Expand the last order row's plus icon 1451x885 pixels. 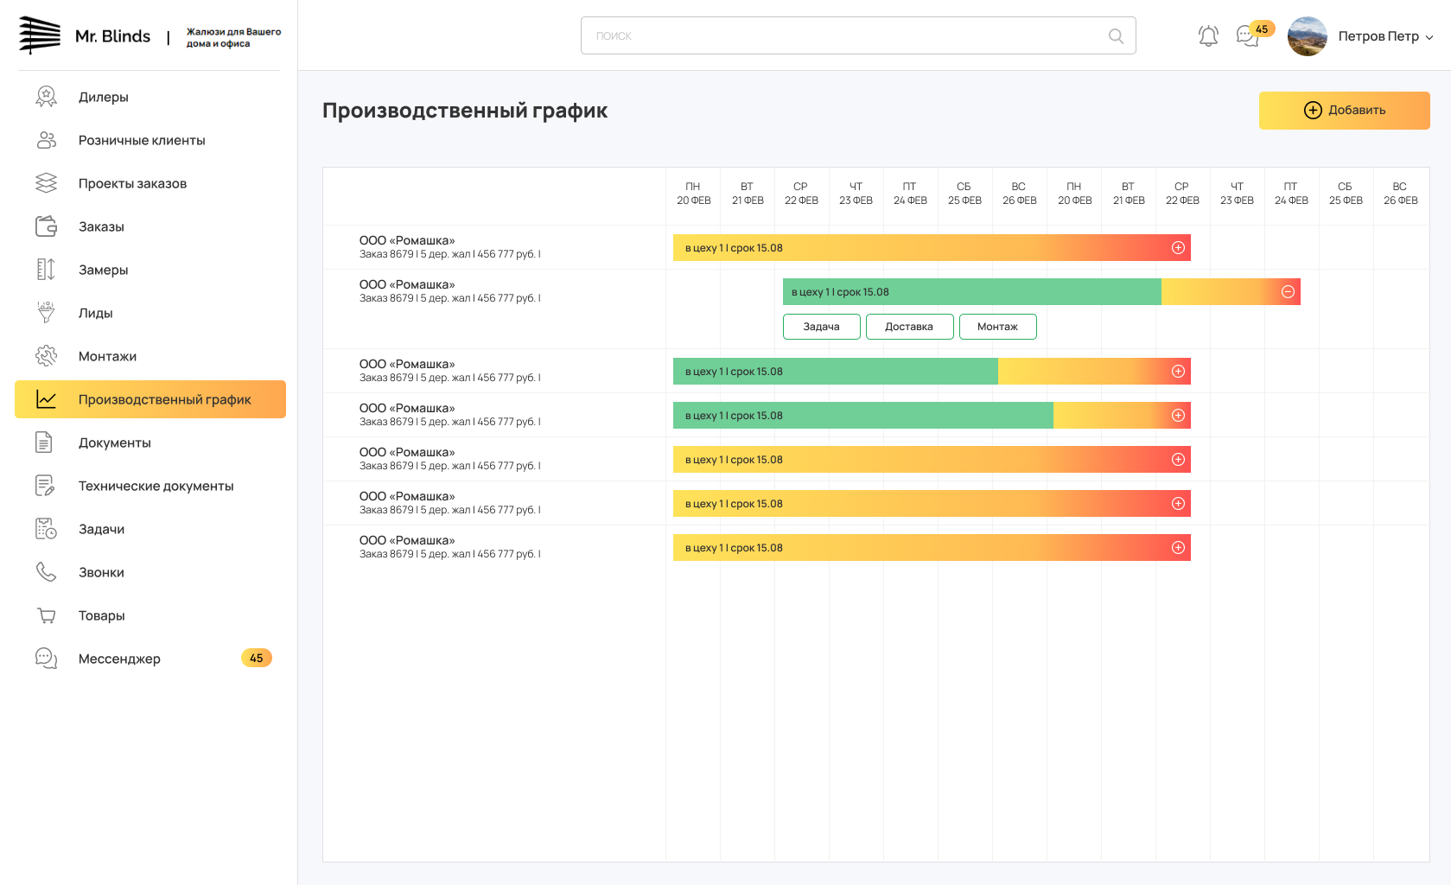(x=1178, y=548)
